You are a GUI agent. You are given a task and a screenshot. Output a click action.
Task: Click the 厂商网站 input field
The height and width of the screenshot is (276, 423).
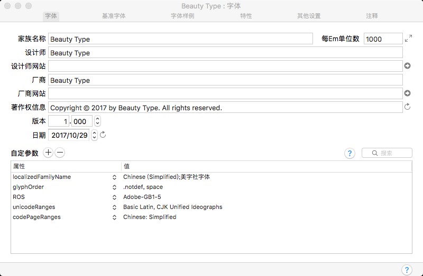226,93
